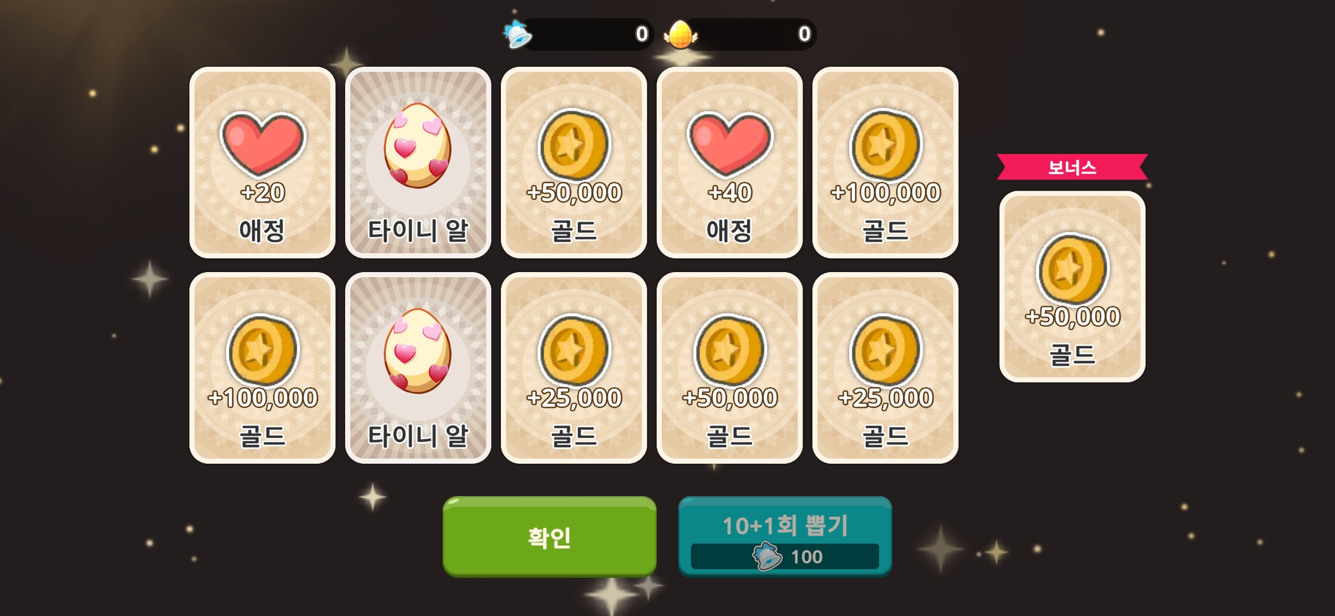This screenshot has height=616, width=1335.
Task: Select the top row +50,000 골드 card
Action: [574, 163]
